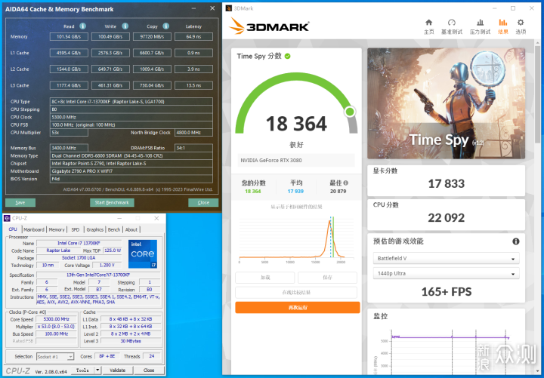The width and height of the screenshot is (544, 378).
Task: Open 3DMark Home tab icon
Action: 429,23
